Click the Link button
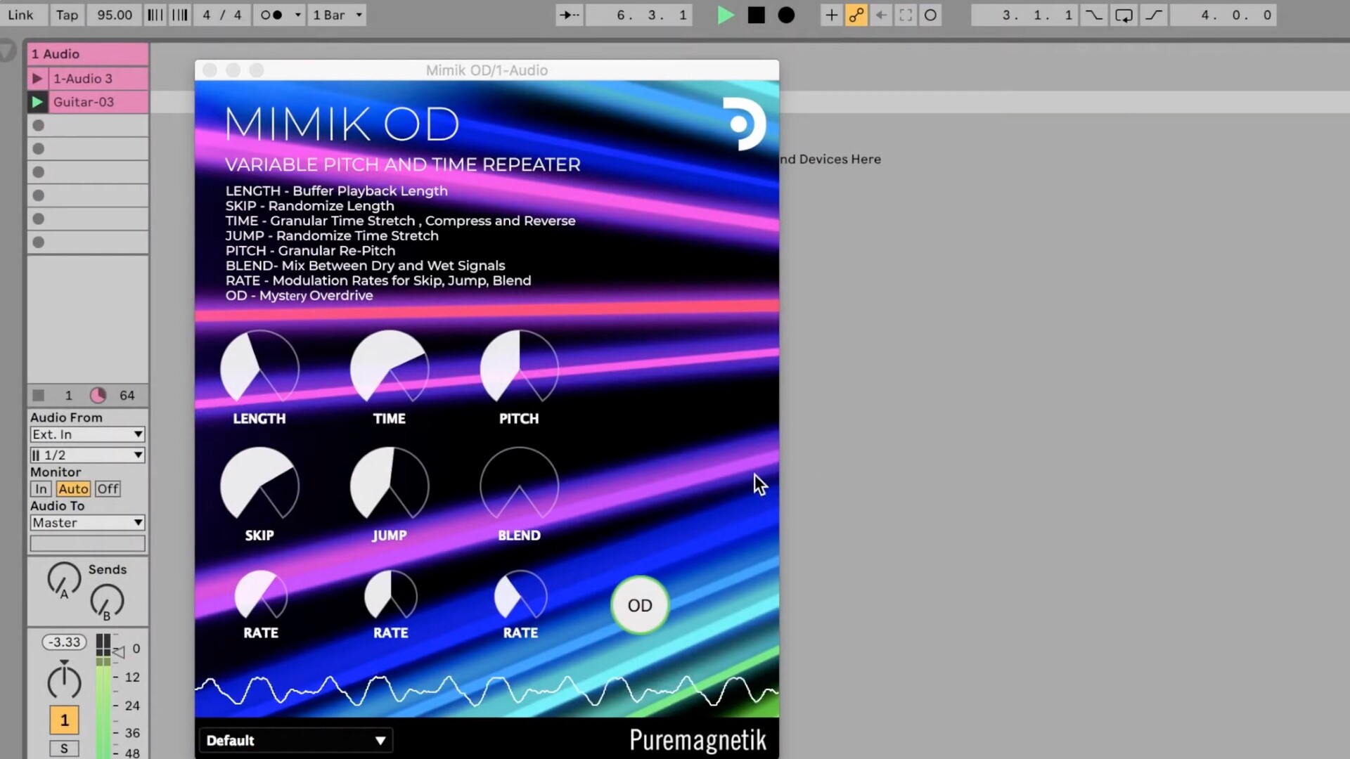Image resolution: width=1350 pixels, height=759 pixels. (x=21, y=15)
